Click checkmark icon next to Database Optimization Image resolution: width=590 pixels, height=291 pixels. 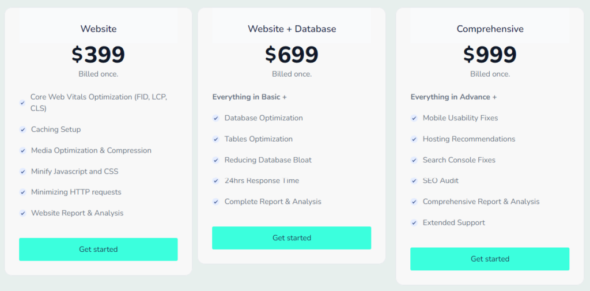pyautogui.click(x=215, y=118)
